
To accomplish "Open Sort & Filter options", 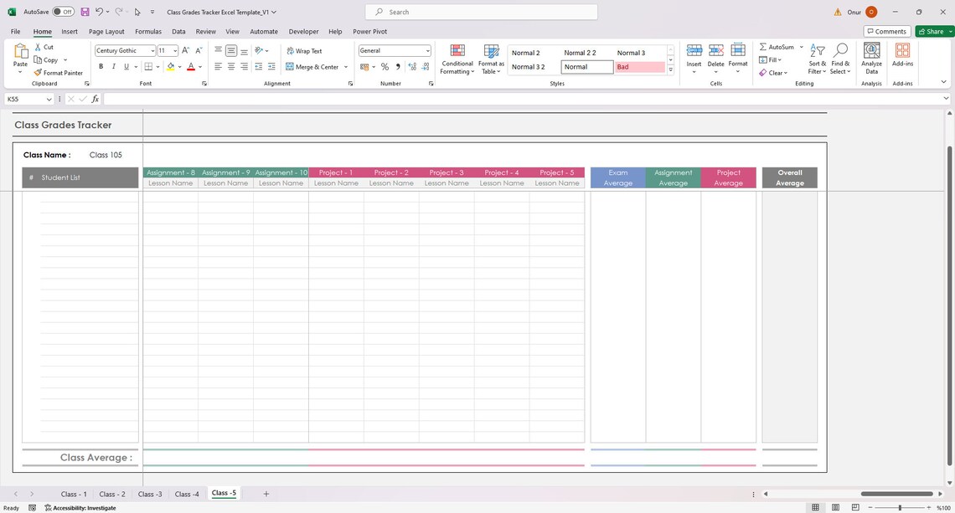I will tap(816, 59).
